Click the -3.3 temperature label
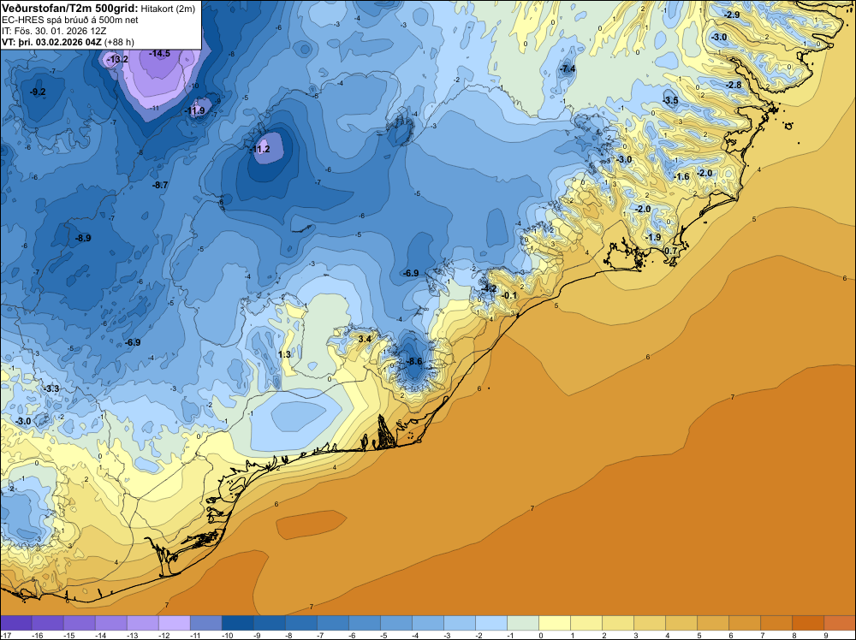Viewport: 856px width, 640px height. click(51, 389)
